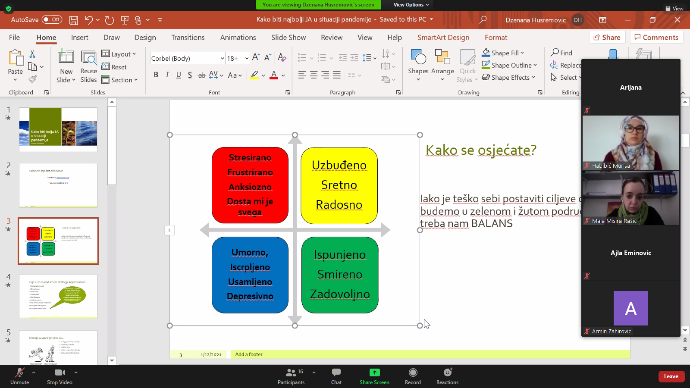The height and width of the screenshot is (388, 690).
Task: Open Zoom Reactions
Action: tap(447, 376)
